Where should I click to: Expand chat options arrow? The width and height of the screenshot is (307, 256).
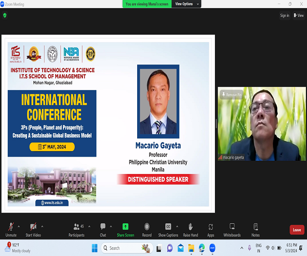[x=111, y=227]
